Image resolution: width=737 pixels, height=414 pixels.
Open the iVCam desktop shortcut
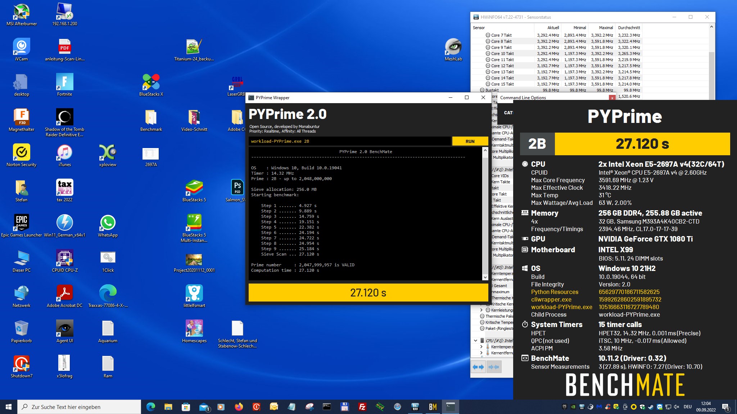pyautogui.click(x=22, y=50)
